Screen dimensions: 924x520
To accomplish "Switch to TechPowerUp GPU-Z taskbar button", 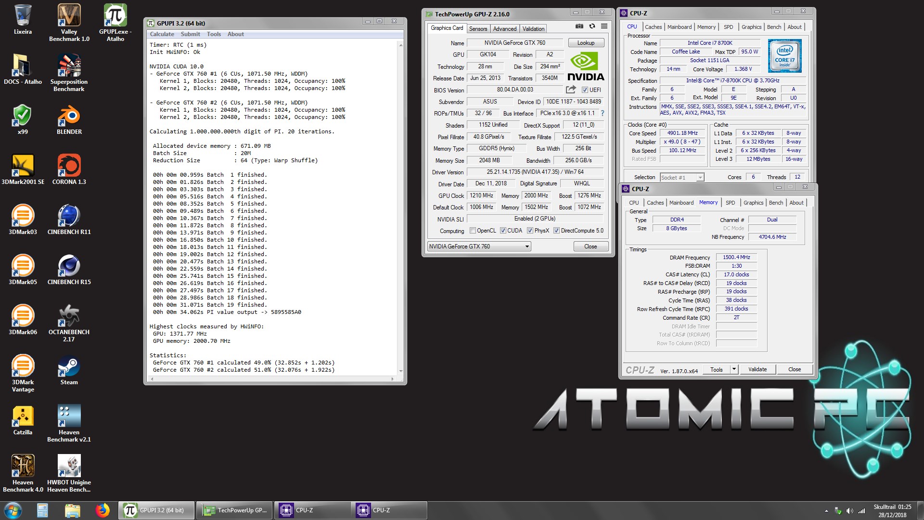I will pyautogui.click(x=234, y=510).
